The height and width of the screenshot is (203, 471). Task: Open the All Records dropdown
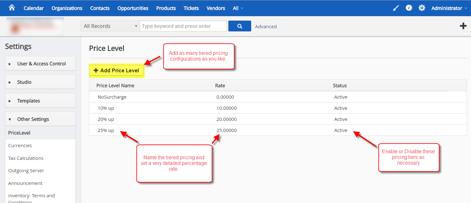tap(110, 26)
